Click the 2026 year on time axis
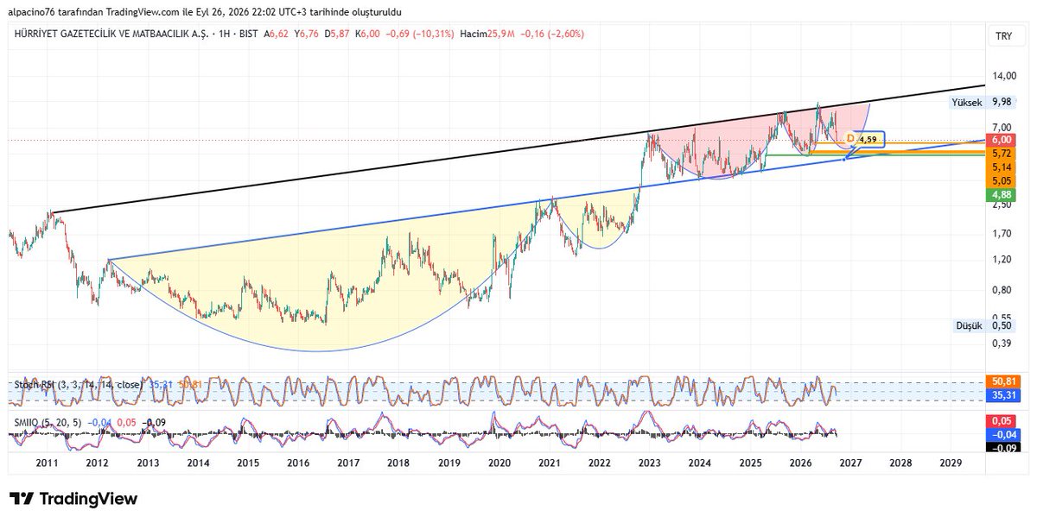The height and width of the screenshot is (523, 1037). click(800, 463)
